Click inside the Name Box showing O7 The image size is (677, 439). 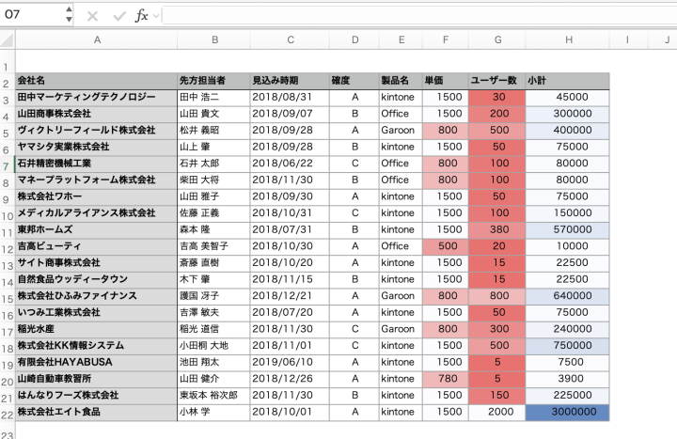tap(32, 15)
